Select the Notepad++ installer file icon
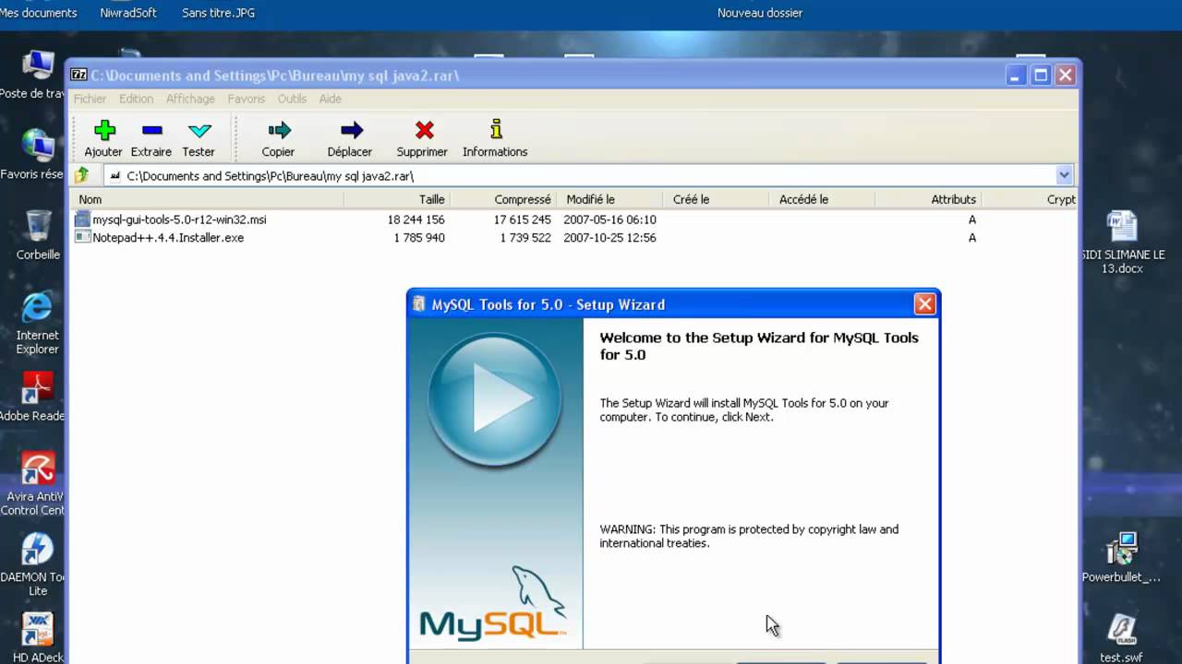The width and height of the screenshot is (1182, 664). click(x=82, y=237)
